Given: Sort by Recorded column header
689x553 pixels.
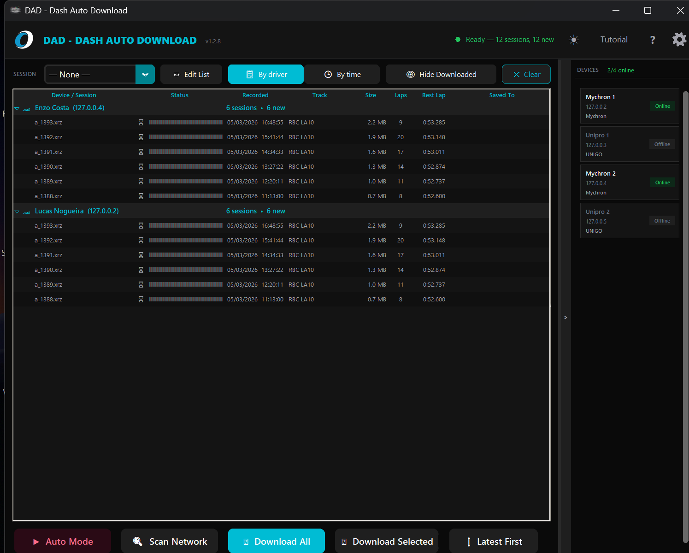Looking at the screenshot, I should [255, 95].
